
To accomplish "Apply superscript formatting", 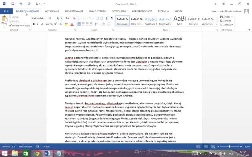I will click(56, 24).
